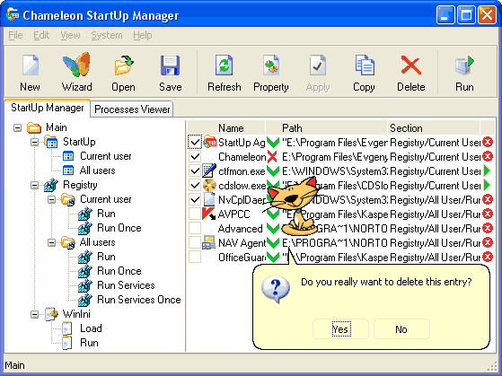Click the CD icon beside cdslow.exe
This screenshot has width=502, height=376.
pyautogui.click(x=209, y=185)
